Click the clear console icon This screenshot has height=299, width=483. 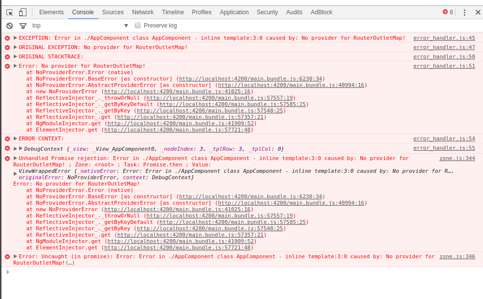click(9, 25)
